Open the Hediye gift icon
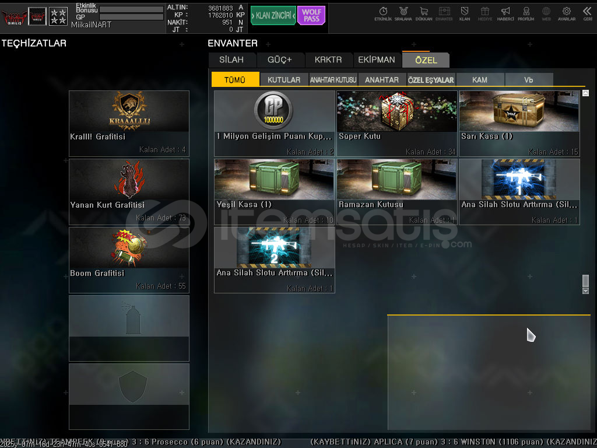The height and width of the screenshot is (448, 597). 484,14
